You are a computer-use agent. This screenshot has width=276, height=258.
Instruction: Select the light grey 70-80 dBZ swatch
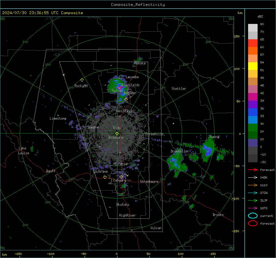point(253,28)
